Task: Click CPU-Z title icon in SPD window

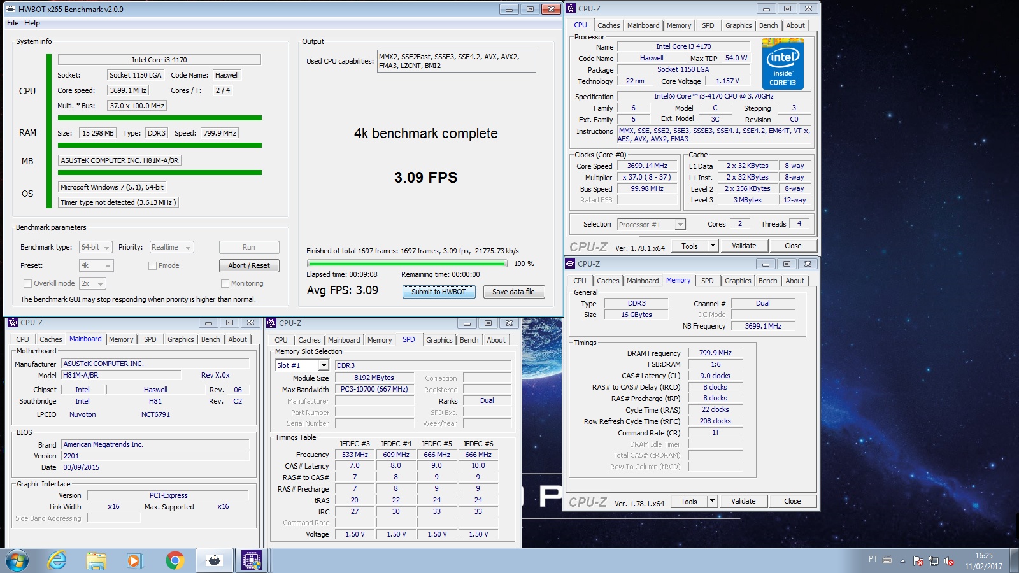Action: 271,323
